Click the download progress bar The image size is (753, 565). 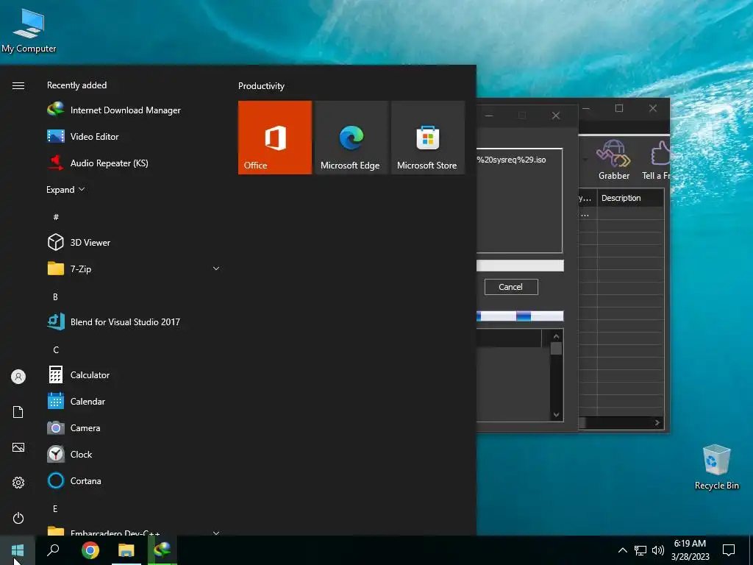[520, 266]
